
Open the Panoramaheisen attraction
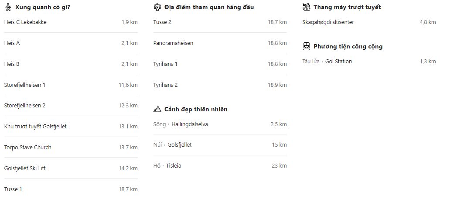(x=174, y=43)
